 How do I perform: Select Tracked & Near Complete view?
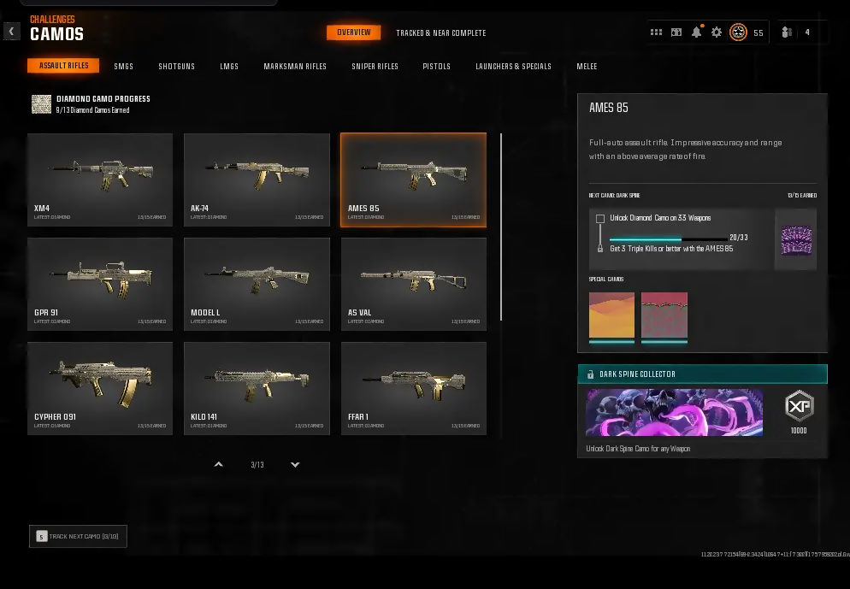(x=440, y=33)
